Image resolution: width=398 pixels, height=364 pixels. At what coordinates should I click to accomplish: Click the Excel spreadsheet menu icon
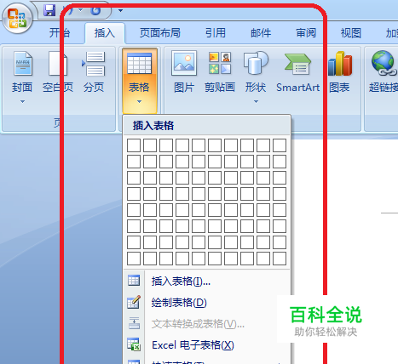[134, 344]
